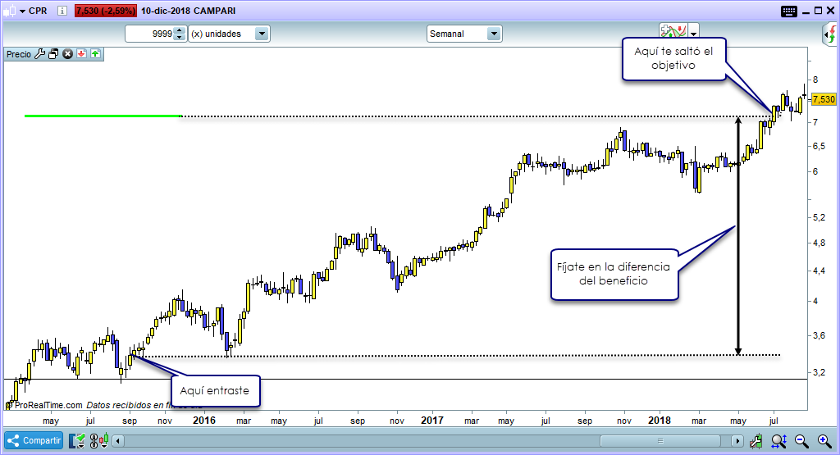
Task: Expand the side trading panel tab on right edge
Action: (830, 34)
